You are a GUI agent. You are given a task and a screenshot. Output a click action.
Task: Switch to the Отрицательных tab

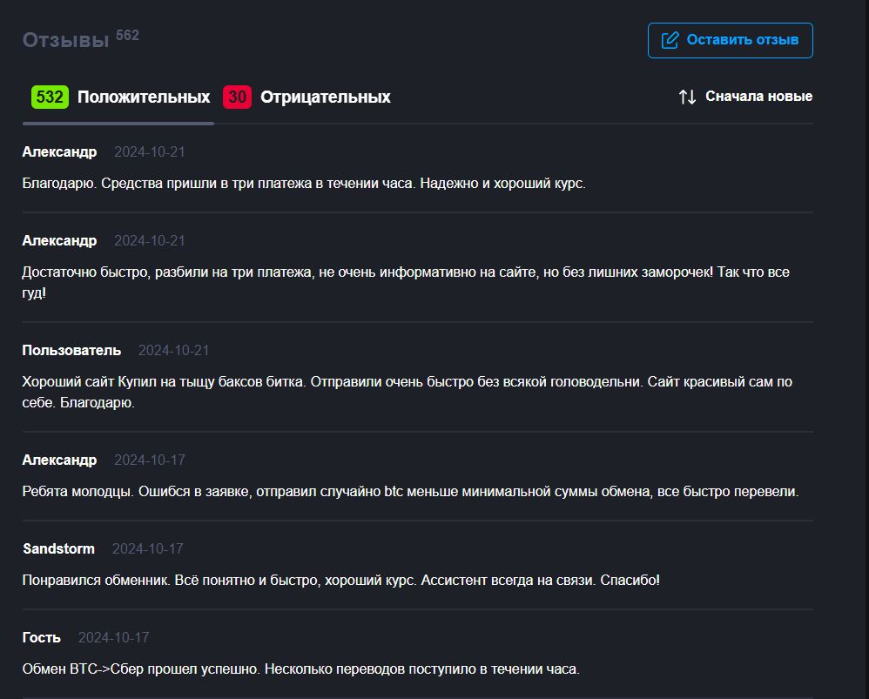point(325,97)
